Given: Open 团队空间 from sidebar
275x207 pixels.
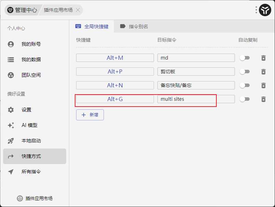Looking at the screenshot, I should [x=31, y=75].
